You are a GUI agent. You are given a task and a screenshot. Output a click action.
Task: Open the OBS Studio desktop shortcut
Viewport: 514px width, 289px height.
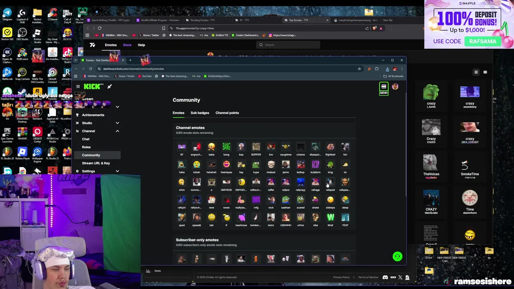coord(22,34)
